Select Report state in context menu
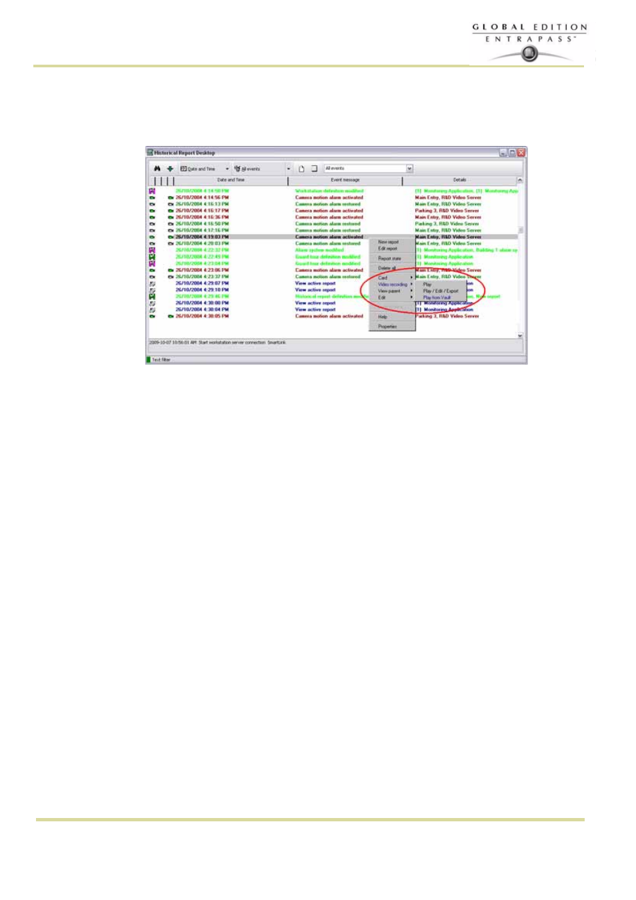Viewport: 636px width, 900px height. [x=393, y=259]
